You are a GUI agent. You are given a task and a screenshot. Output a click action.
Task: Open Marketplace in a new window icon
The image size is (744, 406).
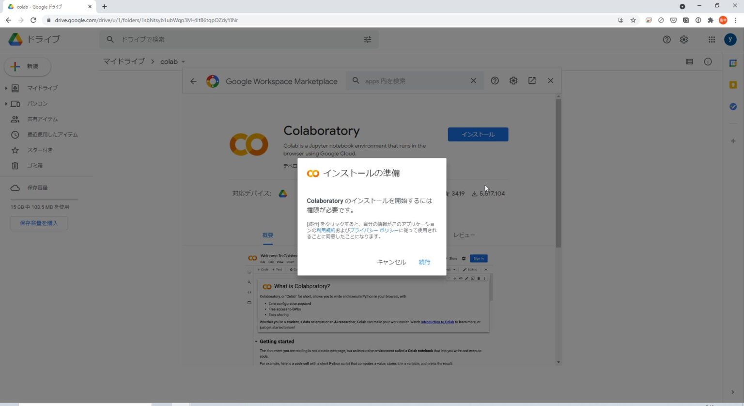tap(531, 80)
